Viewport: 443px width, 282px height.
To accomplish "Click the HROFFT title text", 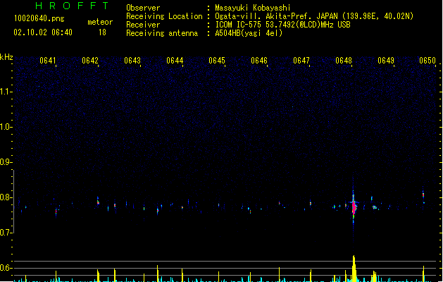I will (72, 6).
